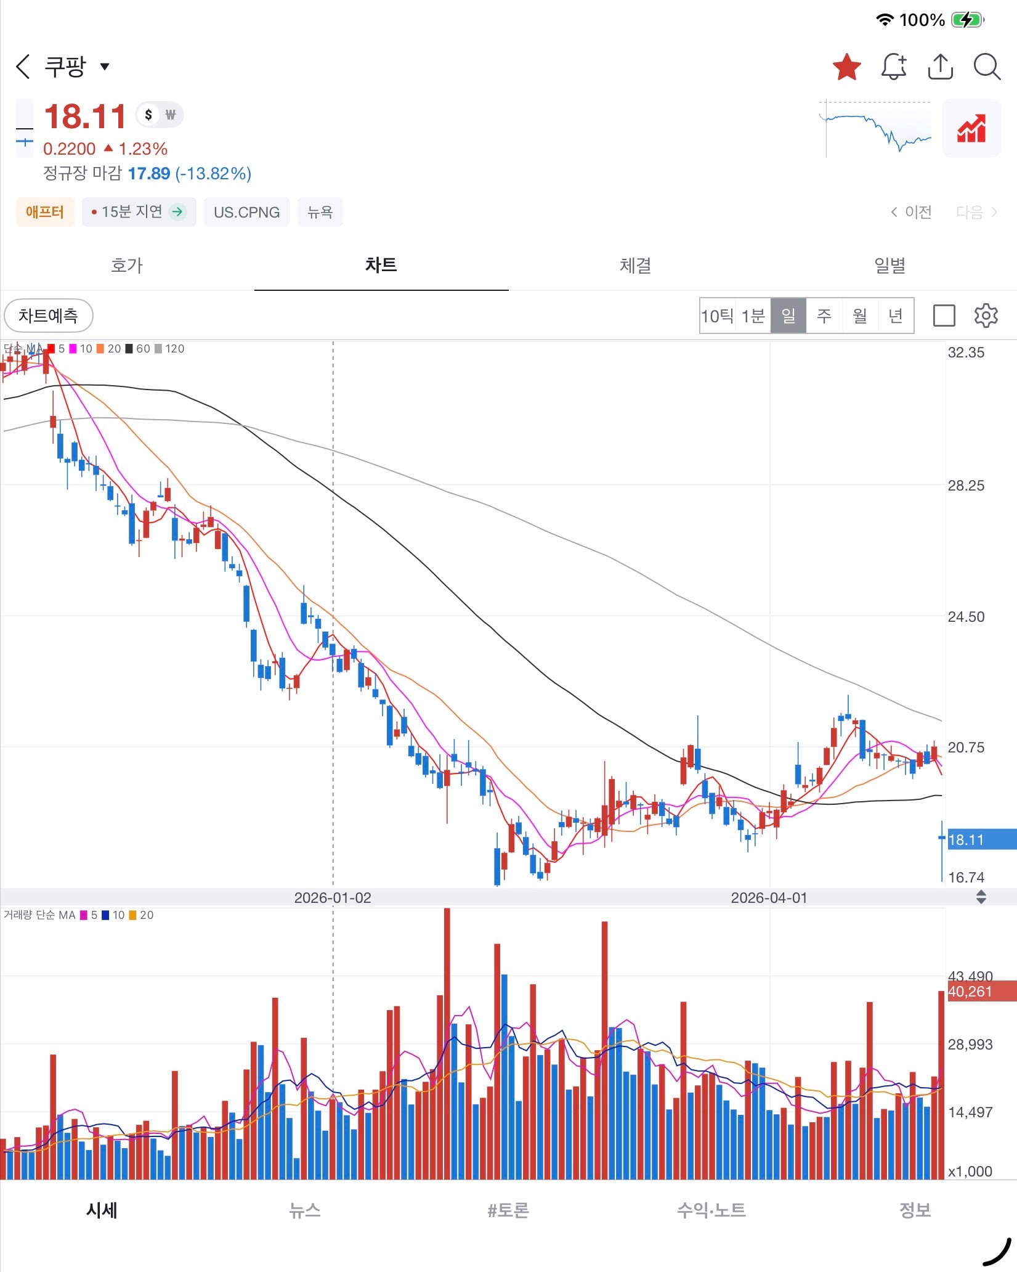1017x1272 pixels.
Task: Tap the red favorite star icon
Action: [847, 67]
